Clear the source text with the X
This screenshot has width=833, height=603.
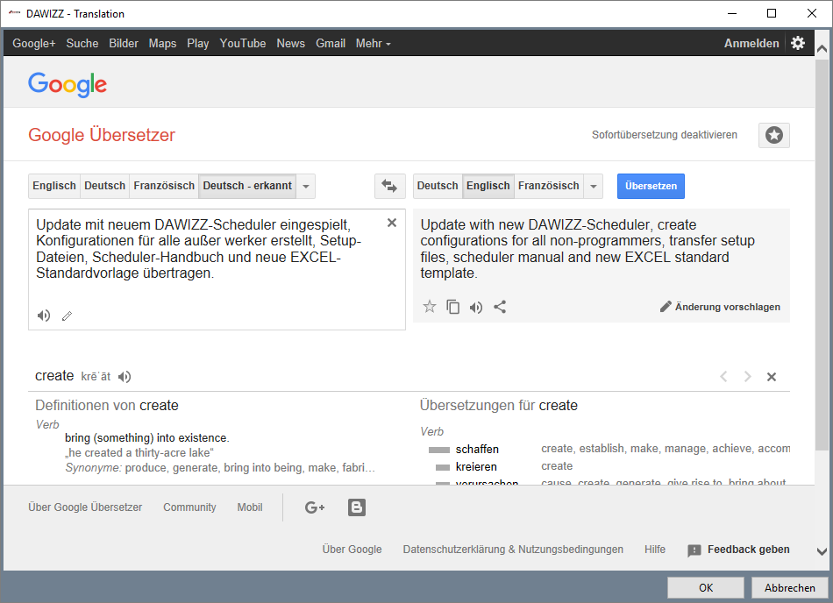pyautogui.click(x=392, y=223)
